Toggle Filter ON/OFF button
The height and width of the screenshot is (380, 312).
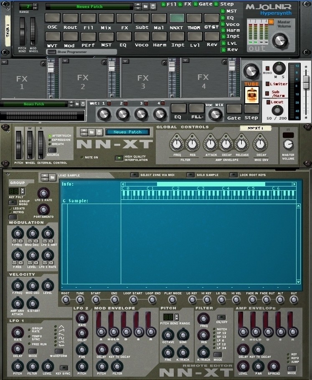pos(221,317)
